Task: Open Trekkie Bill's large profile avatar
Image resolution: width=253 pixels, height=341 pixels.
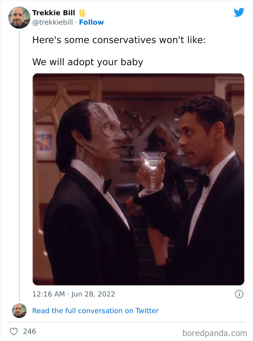Action: 19,18
